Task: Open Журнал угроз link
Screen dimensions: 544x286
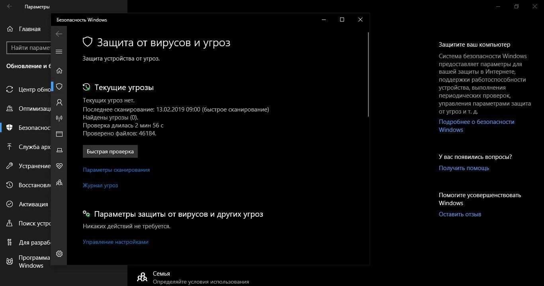Action: [x=100, y=185]
